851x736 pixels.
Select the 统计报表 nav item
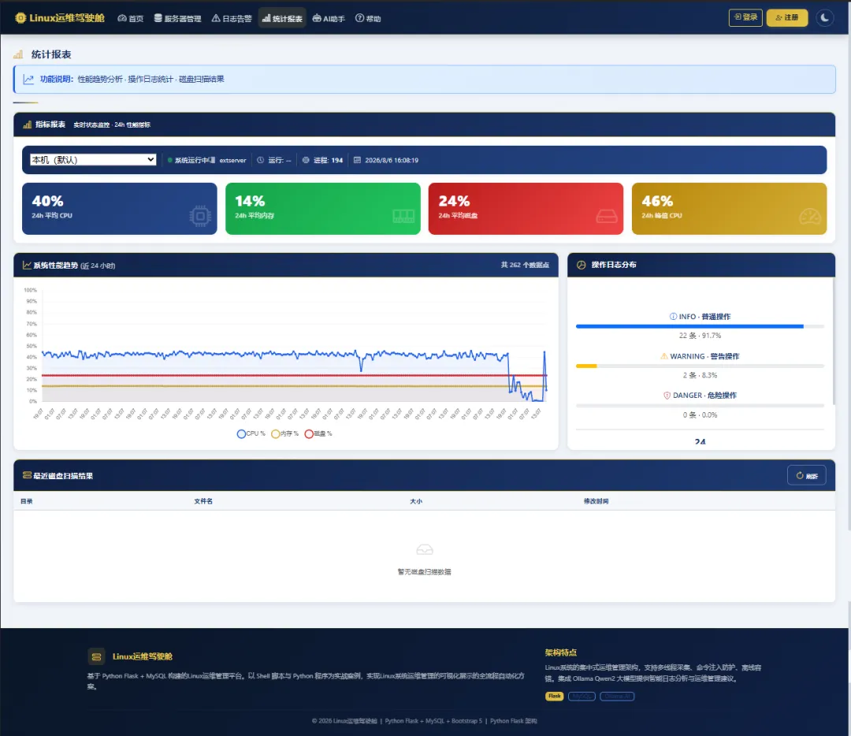click(x=282, y=18)
